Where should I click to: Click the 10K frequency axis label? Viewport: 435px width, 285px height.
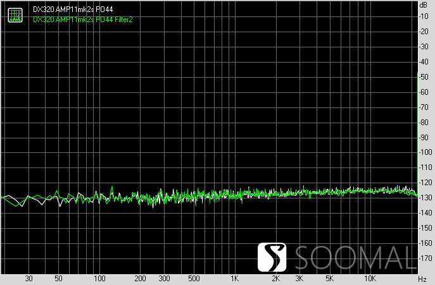(x=370, y=279)
